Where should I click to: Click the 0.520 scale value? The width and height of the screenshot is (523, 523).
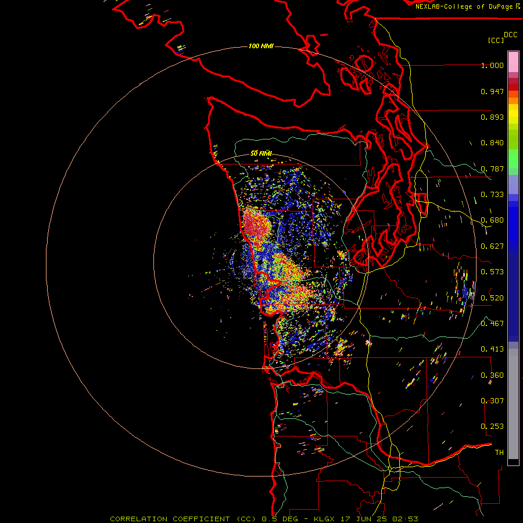pos(492,298)
